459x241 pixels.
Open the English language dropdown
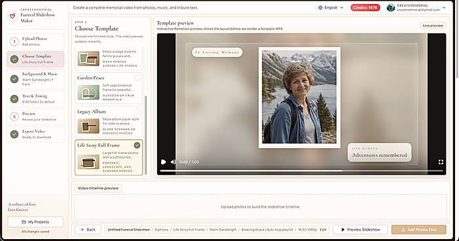tap(331, 8)
